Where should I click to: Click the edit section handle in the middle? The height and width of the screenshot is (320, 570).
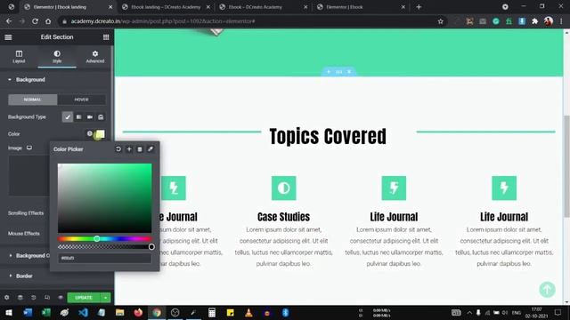pos(338,72)
